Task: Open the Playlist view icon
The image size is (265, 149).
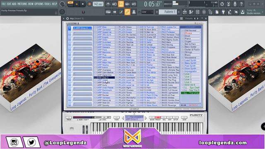Action: [x=185, y=12]
